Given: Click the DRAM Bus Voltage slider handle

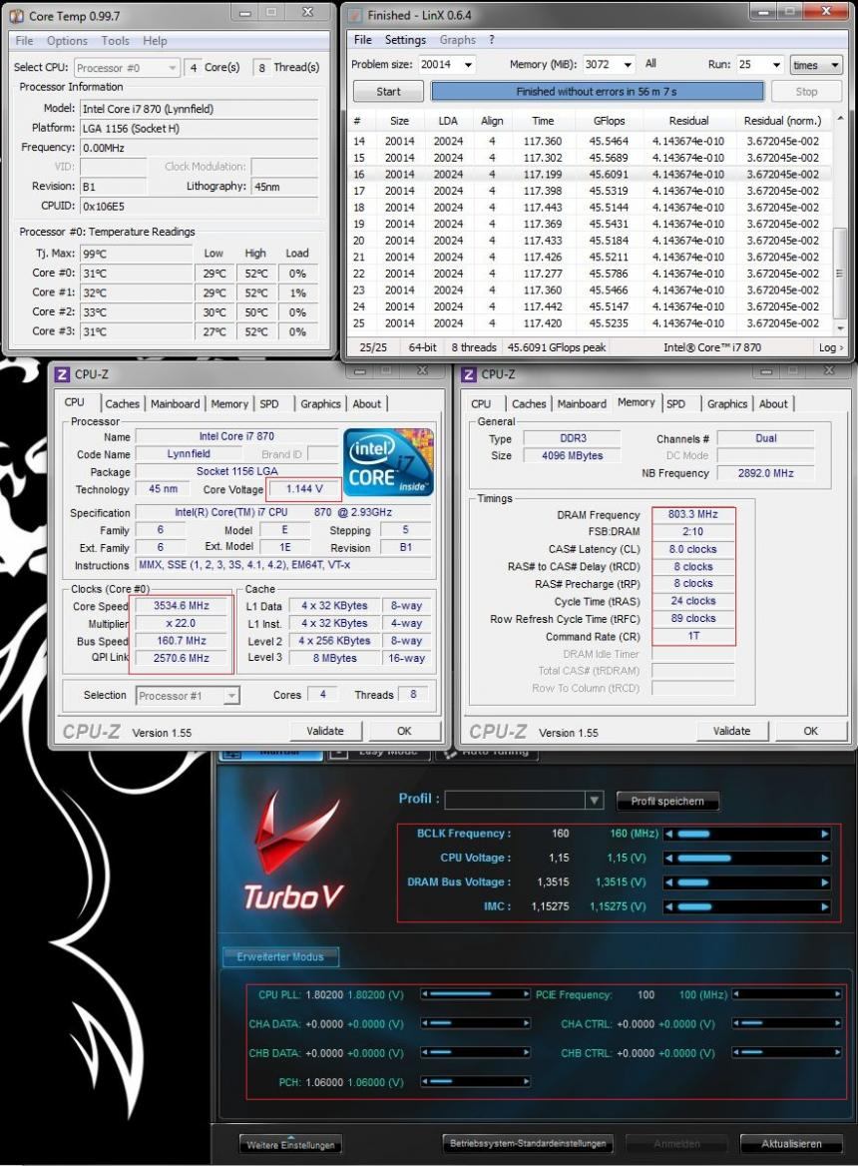Looking at the screenshot, I should click(x=692, y=882).
